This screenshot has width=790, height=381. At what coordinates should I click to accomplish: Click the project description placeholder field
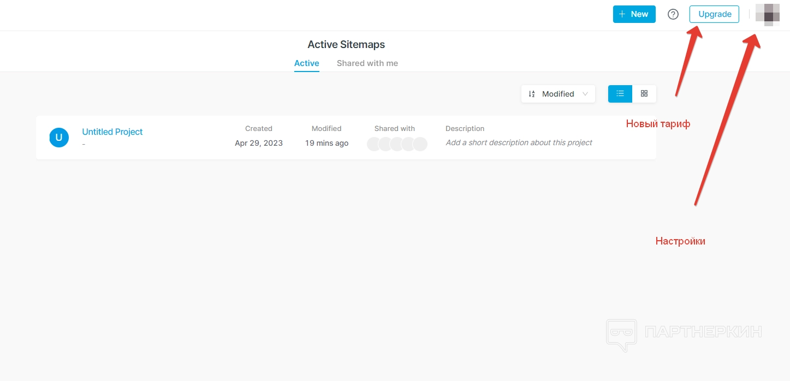click(519, 142)
